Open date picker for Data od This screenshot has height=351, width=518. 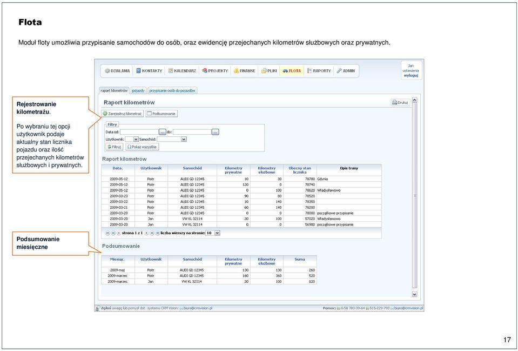(163, 132)
